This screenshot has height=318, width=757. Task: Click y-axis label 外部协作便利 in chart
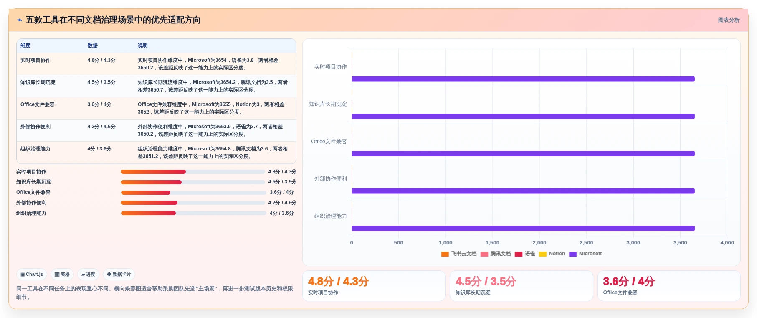[330, 179]
